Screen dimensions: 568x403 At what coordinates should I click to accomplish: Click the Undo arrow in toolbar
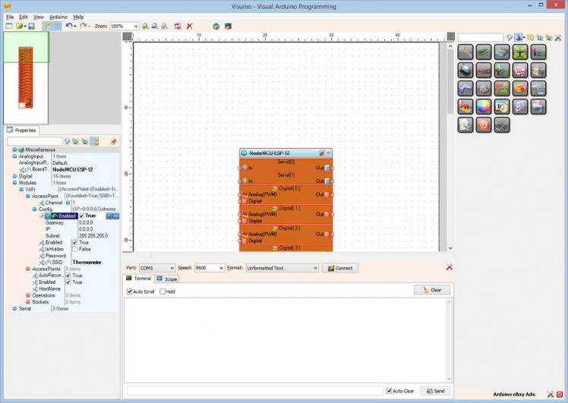pos(68,26)
